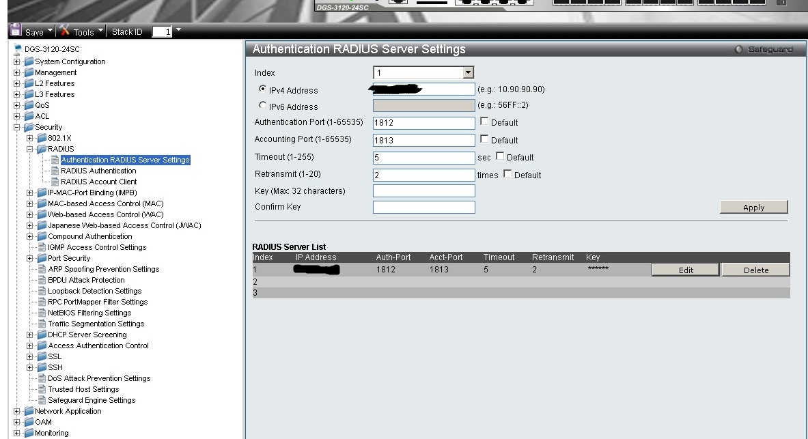This screenshot has width=808, height=439.
Task: Click the Trusted Host Settings page icon
Action: tap(42, 389)
